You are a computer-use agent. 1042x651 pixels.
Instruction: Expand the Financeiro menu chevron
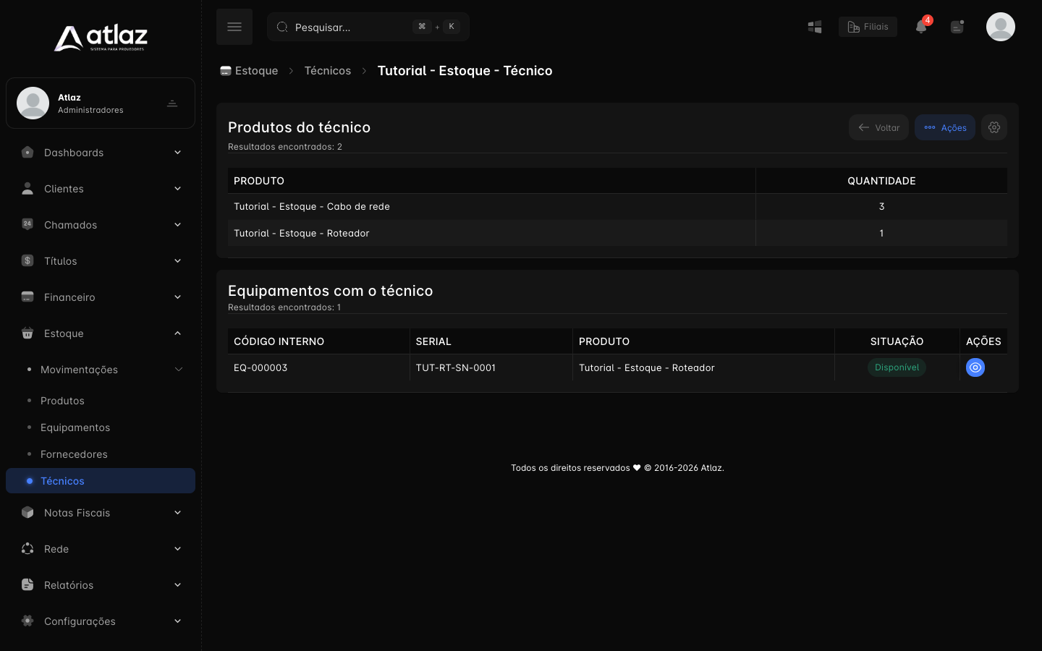pyautogui.click(x=177, y=297)
